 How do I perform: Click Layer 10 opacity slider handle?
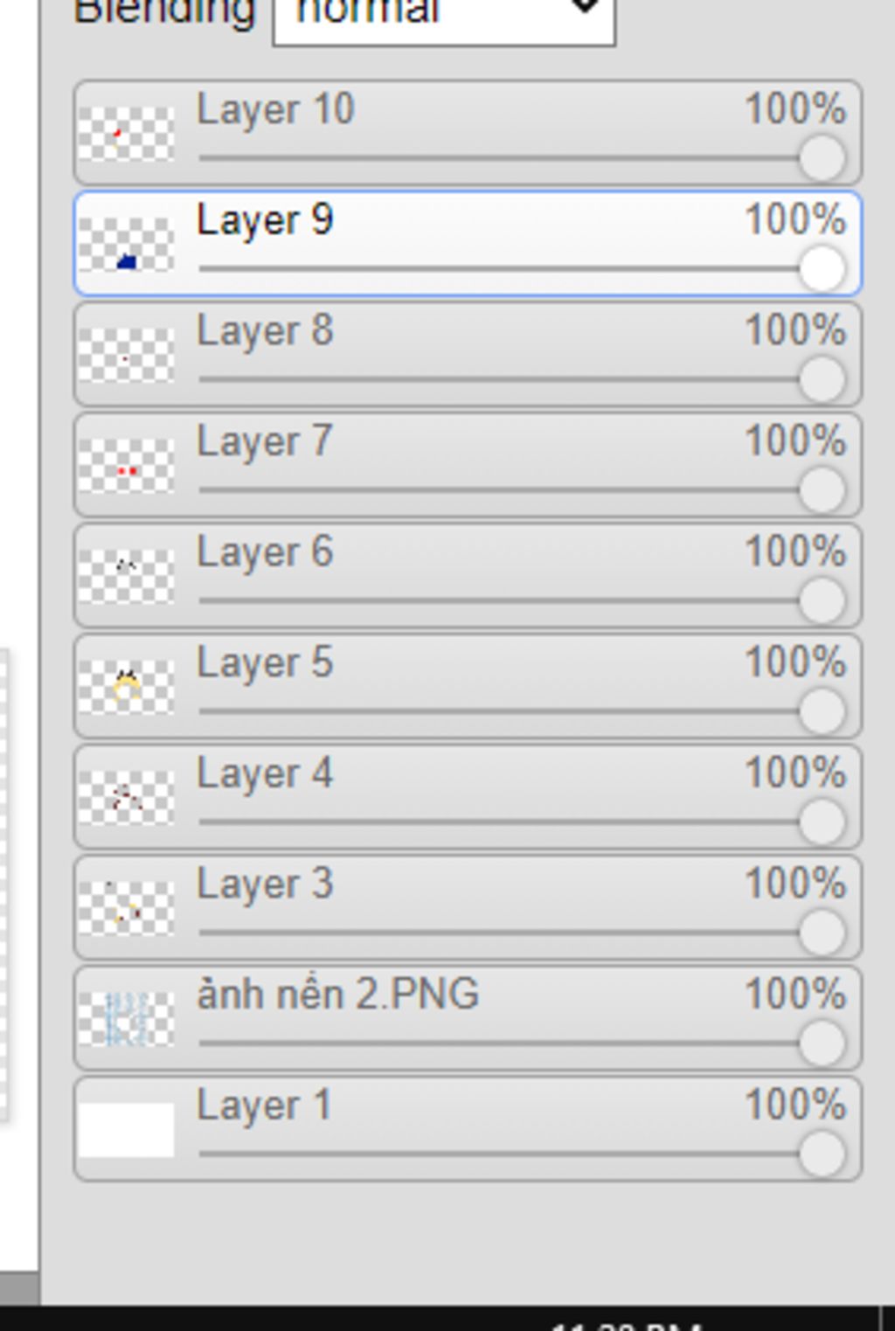tap(822, 158)
